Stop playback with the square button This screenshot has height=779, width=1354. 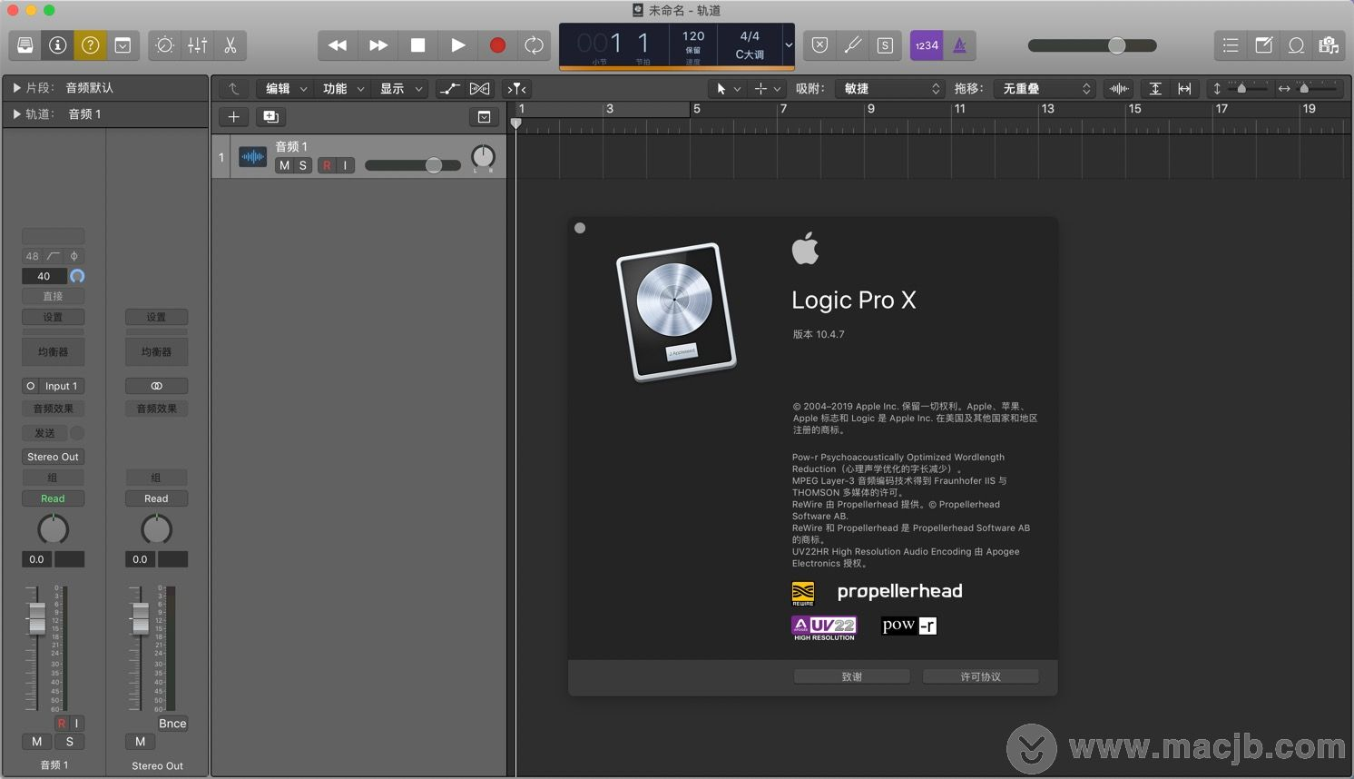(x=417, y=45)
